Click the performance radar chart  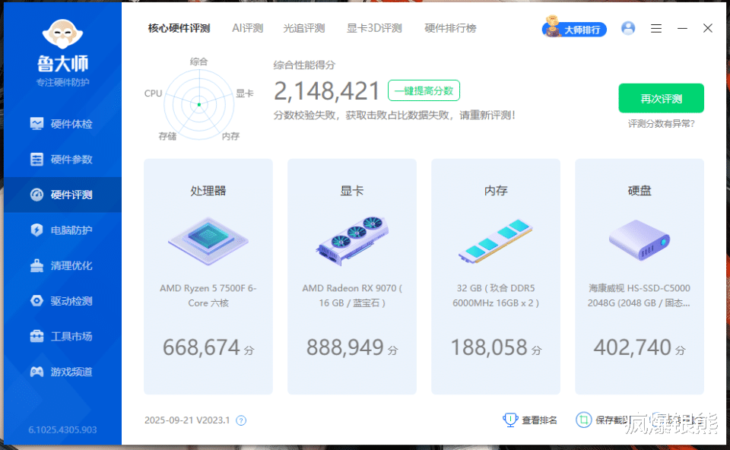point(198,104)
